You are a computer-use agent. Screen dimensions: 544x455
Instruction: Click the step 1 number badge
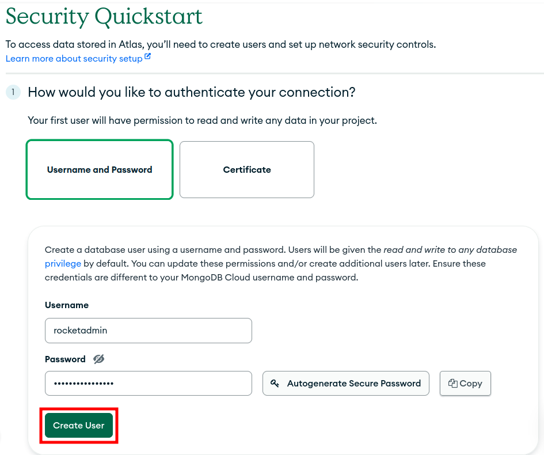(x=13, y=92)
